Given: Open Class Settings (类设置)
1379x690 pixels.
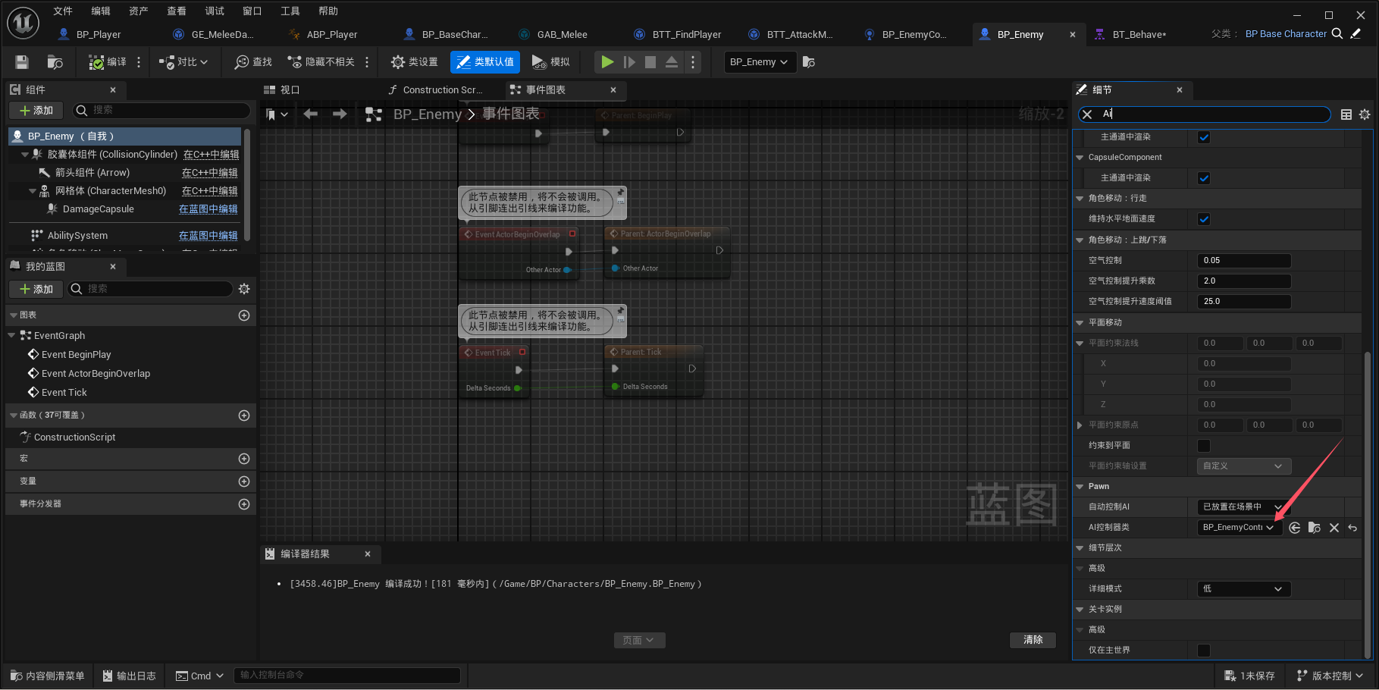Looking at the screenshot, I should click(x=415, y=62).
